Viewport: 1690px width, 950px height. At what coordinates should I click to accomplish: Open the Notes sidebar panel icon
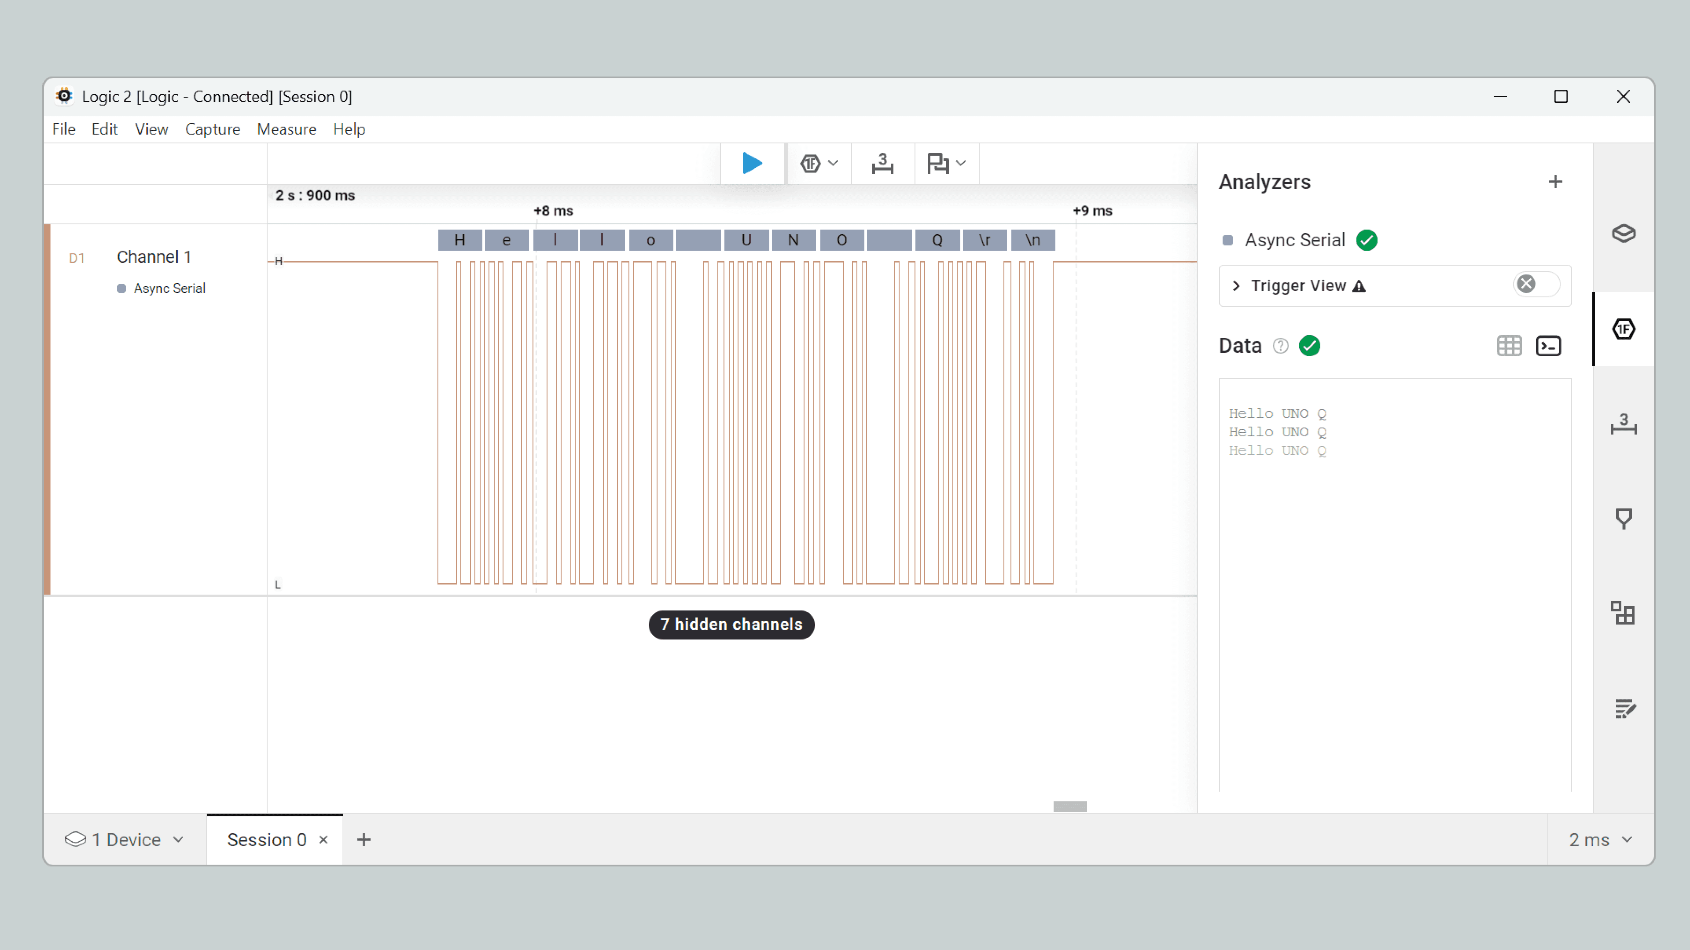(1624, 708)
